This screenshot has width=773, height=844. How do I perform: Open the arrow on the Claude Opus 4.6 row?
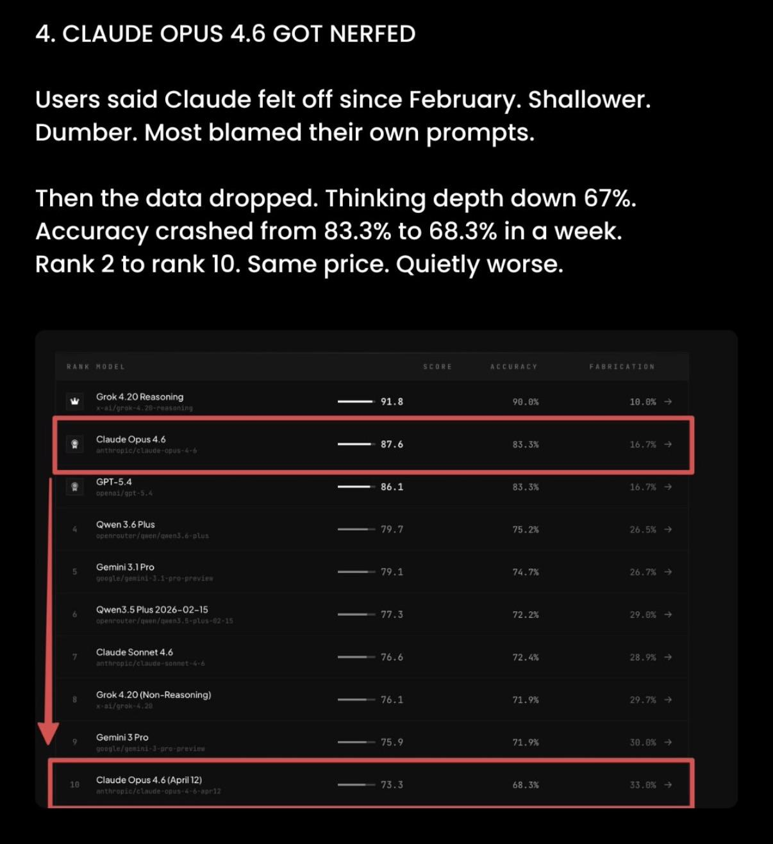(668, 444)
